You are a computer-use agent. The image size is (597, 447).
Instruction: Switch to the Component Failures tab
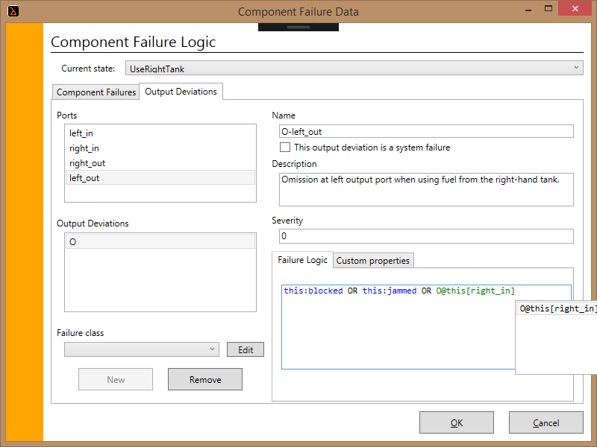click(96, 92)
